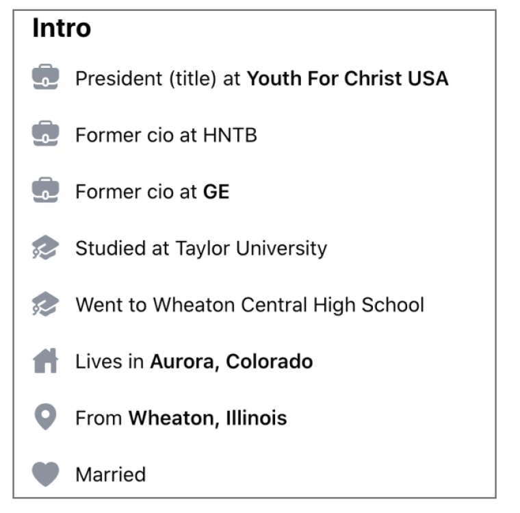The image size is (520, 513).
Task: Click the briefcase icon beside Youth For Christ USA
Action: pos(45,77)
